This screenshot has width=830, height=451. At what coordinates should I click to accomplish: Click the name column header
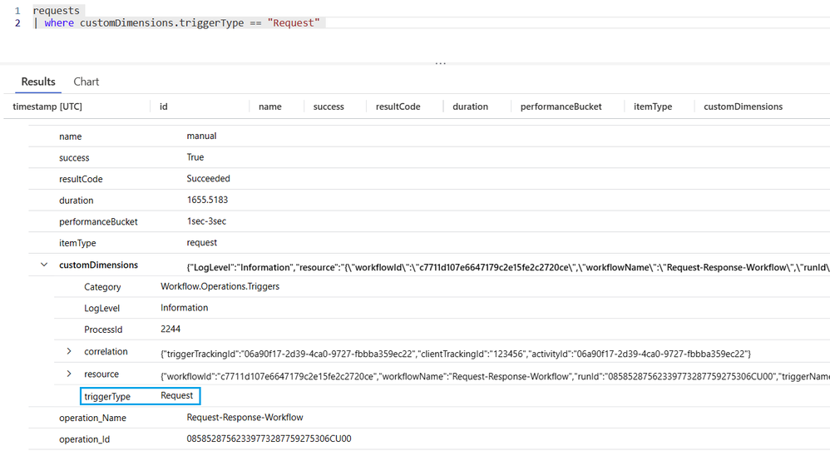coord(270,107)
